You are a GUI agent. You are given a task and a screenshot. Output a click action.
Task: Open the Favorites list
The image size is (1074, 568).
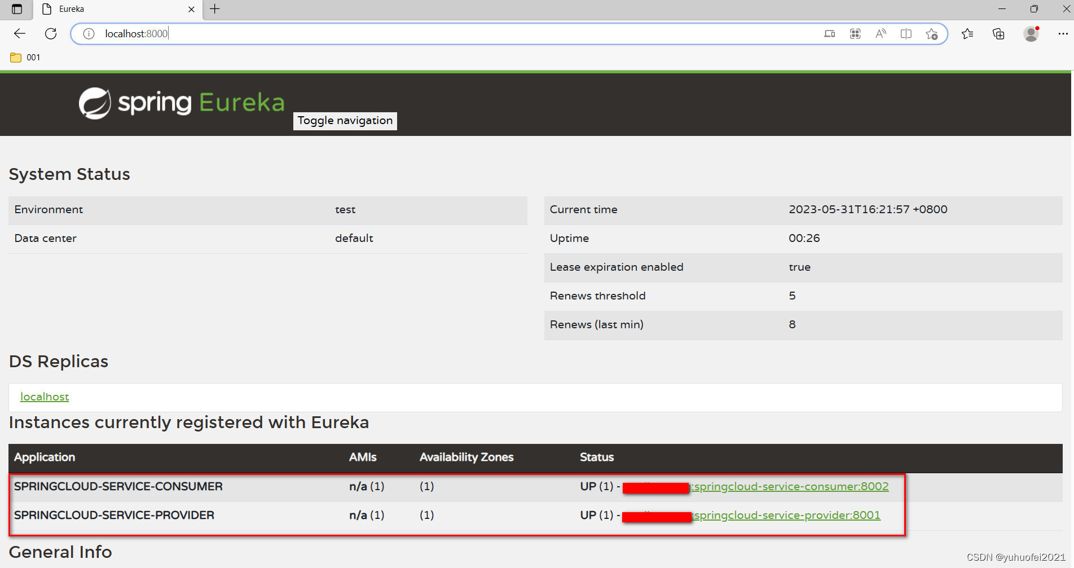(967, 34)
